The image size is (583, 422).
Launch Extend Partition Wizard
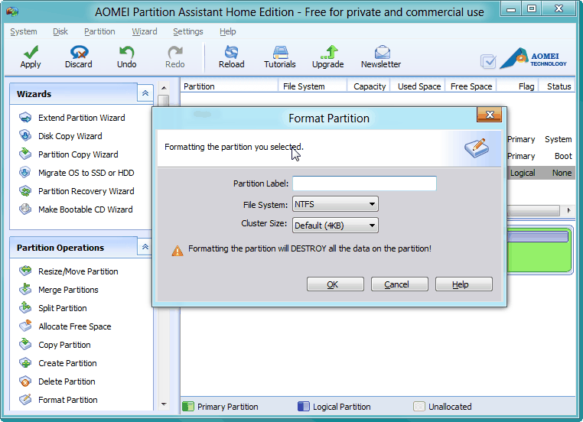[x=81, y=118]
